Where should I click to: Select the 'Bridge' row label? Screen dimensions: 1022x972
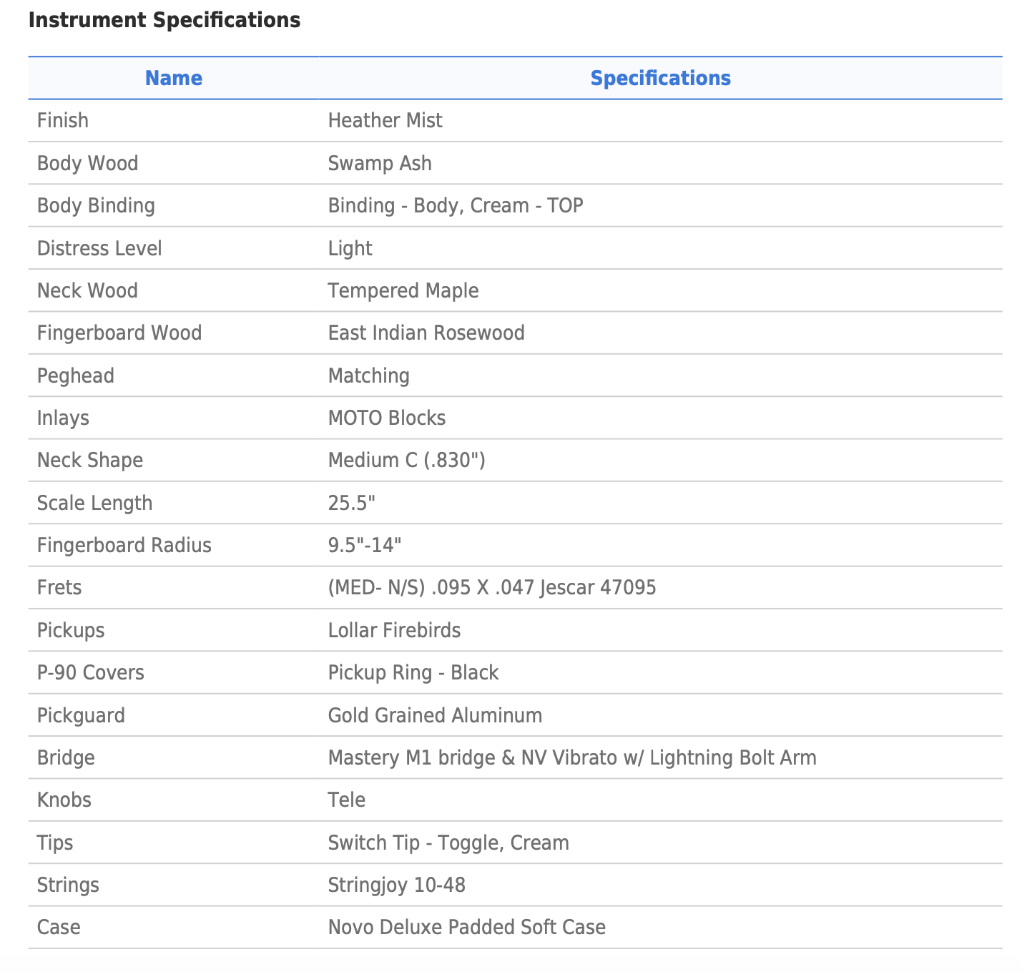66,757
